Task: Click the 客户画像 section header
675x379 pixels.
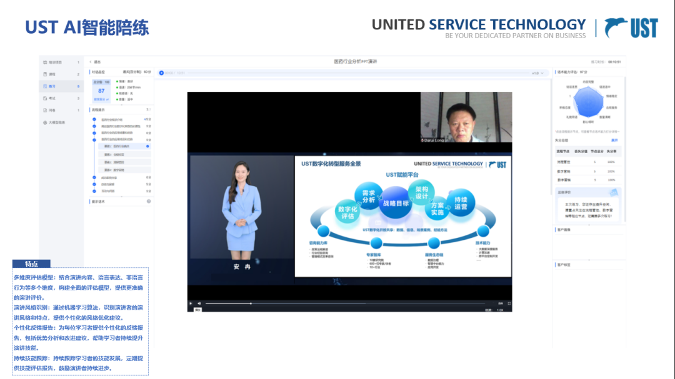Action: pos(564,230)
